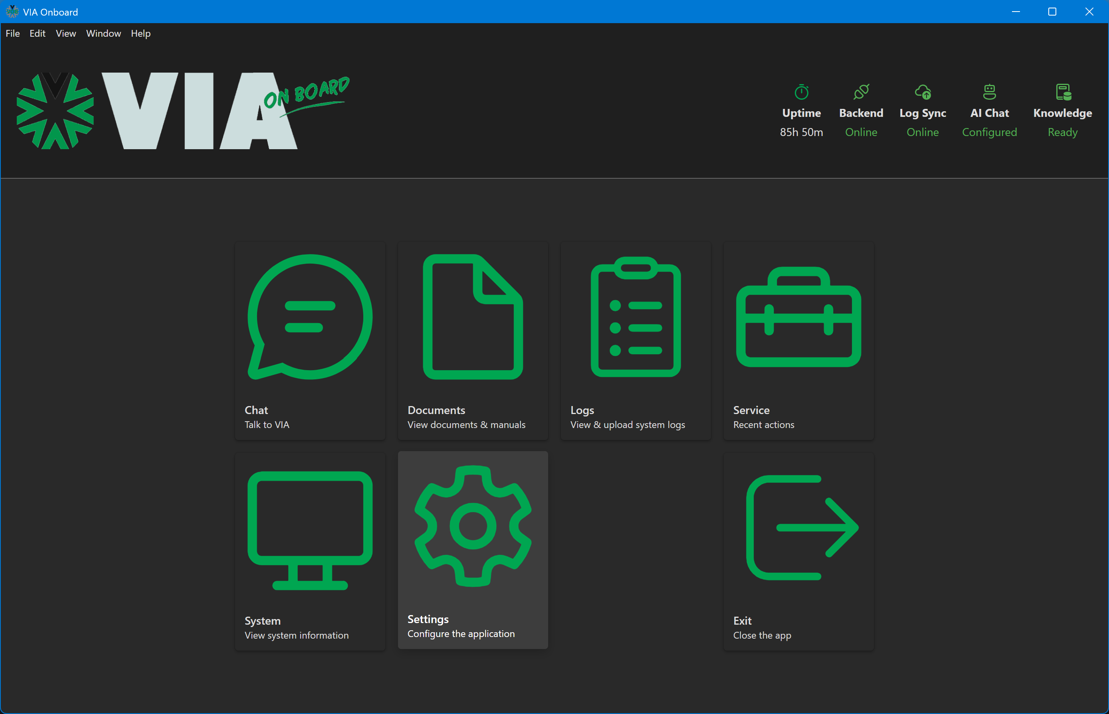Click the 'AI Chat' label
Viewport: 1109px width, 714px height.
click(x=989, y=113)
